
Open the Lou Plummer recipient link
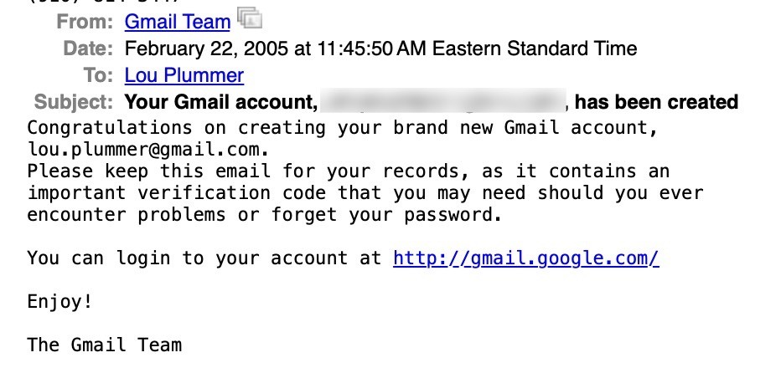tap(184, 75)
